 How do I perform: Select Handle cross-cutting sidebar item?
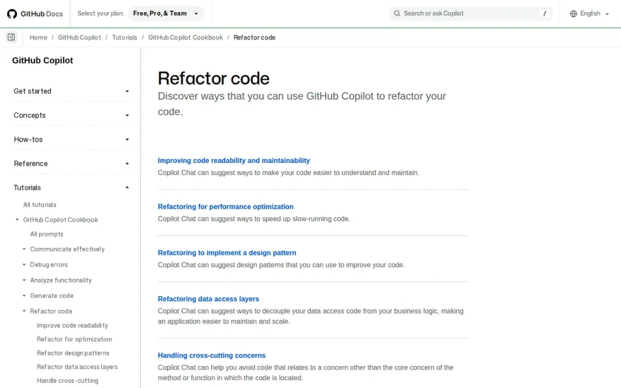pos(68,381)
